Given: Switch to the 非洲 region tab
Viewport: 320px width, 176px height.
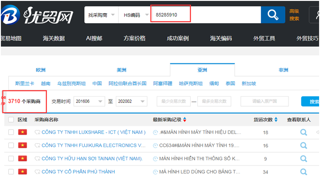Looking at the screenshot, I should pyautogui.click(x=283, y=70).
